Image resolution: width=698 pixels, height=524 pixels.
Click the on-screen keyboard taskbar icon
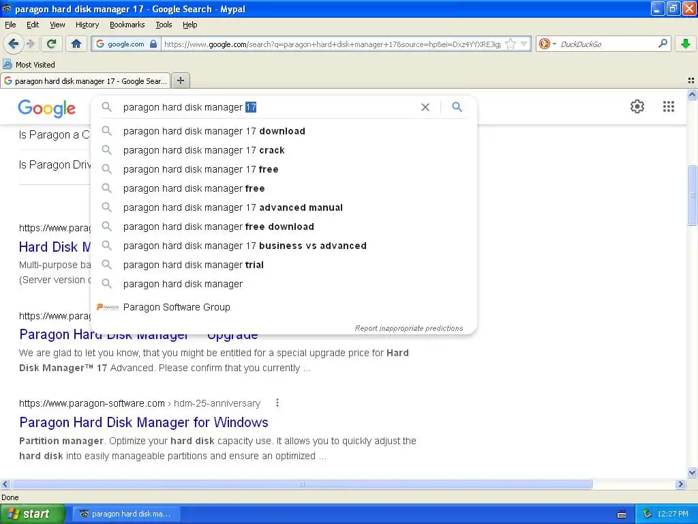(622, 514)
